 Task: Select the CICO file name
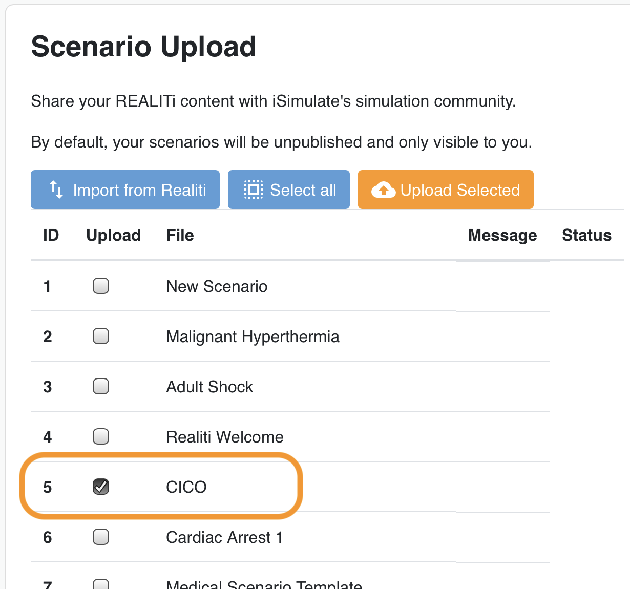186,487
